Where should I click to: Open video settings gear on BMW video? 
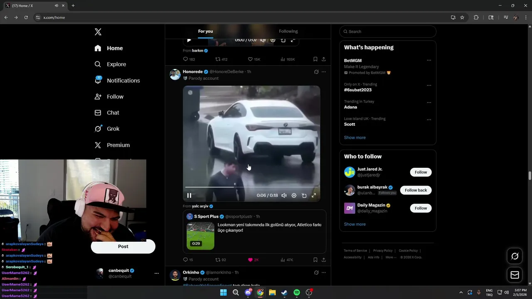[x=294, y=195]
